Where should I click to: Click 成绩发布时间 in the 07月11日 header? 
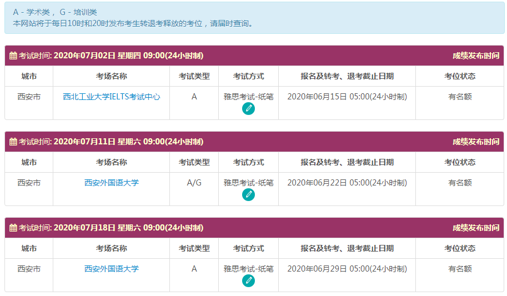(476, 142)
